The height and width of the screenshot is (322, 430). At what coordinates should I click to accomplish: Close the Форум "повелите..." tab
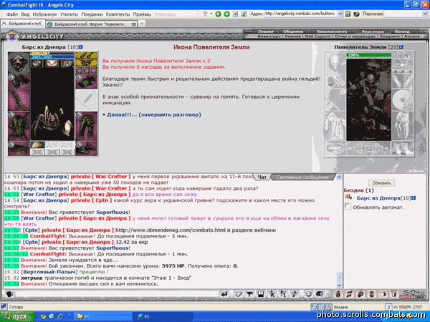click(133, 24)
